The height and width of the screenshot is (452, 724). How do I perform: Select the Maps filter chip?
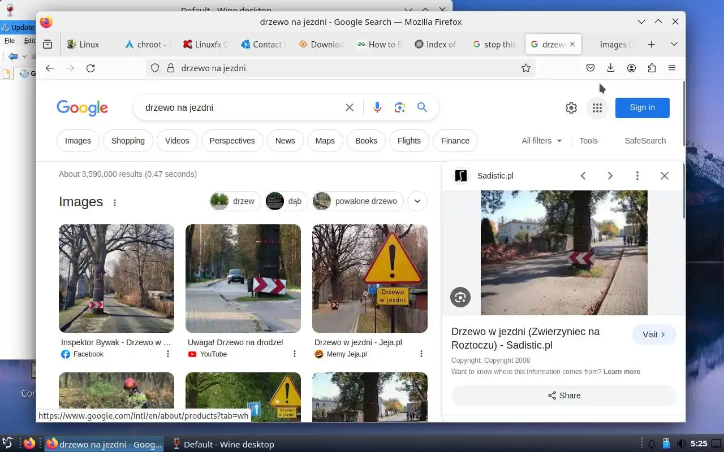(x=325, y=141)
